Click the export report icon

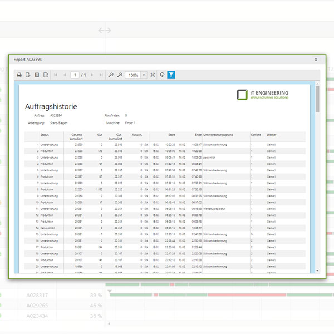pyautogui.click(x=28, y=75)
